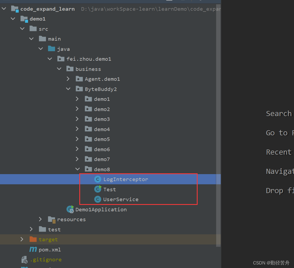Click the UserService class icon
The height and width of the screenshot is (268, 294).
(x=98, y=199)
